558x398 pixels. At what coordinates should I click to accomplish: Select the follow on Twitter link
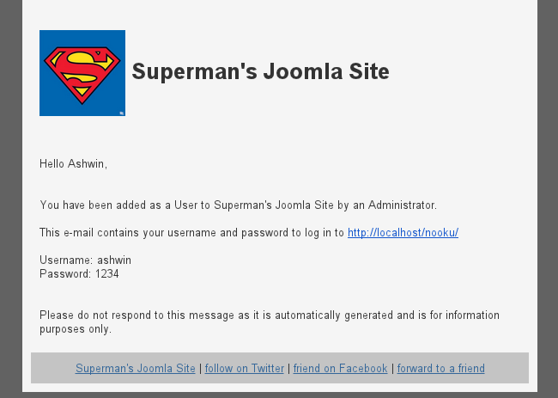point(245,368)
